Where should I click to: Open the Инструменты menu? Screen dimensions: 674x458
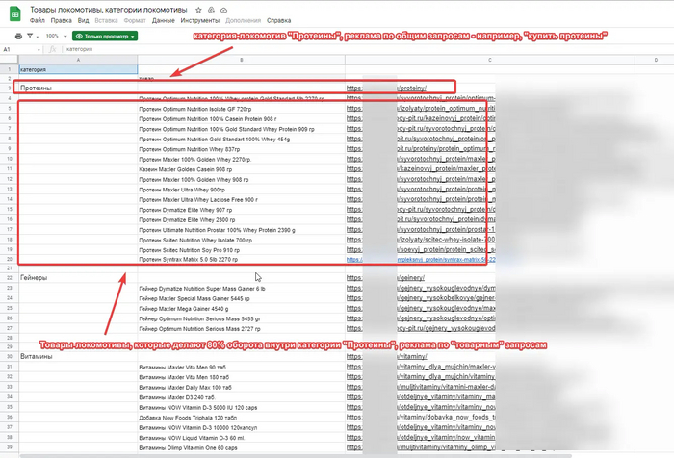(200, 20)
